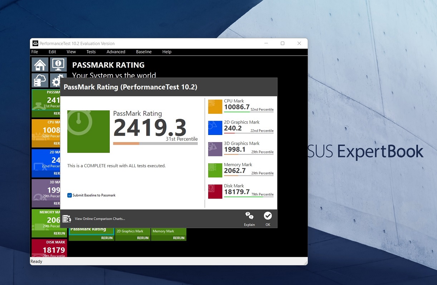Select the purple 3D Graphics Mark icon
Image resolution: width=437 pixels, height=285 pixels.
point(215,149)
